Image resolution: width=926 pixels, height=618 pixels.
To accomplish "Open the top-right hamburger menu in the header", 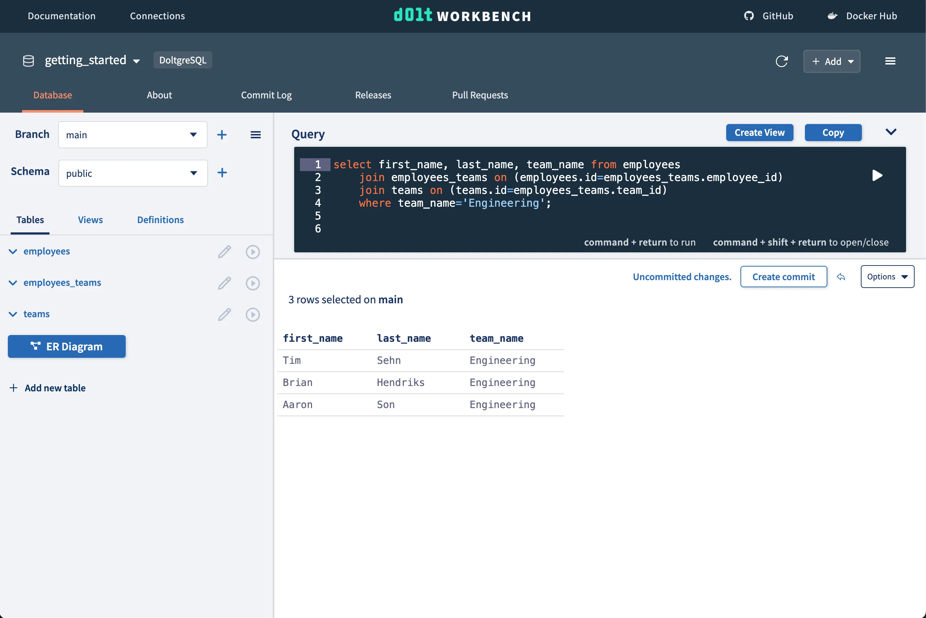I will pos(890,61).
